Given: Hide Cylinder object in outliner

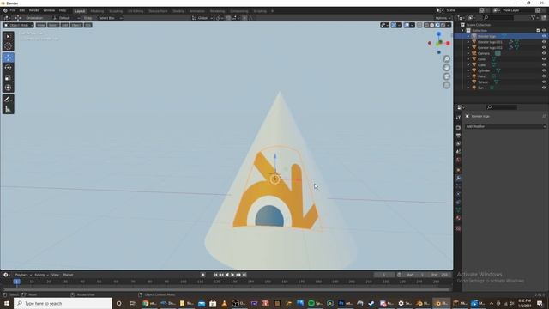Looking at the screenshot, I should coord(544,70).
